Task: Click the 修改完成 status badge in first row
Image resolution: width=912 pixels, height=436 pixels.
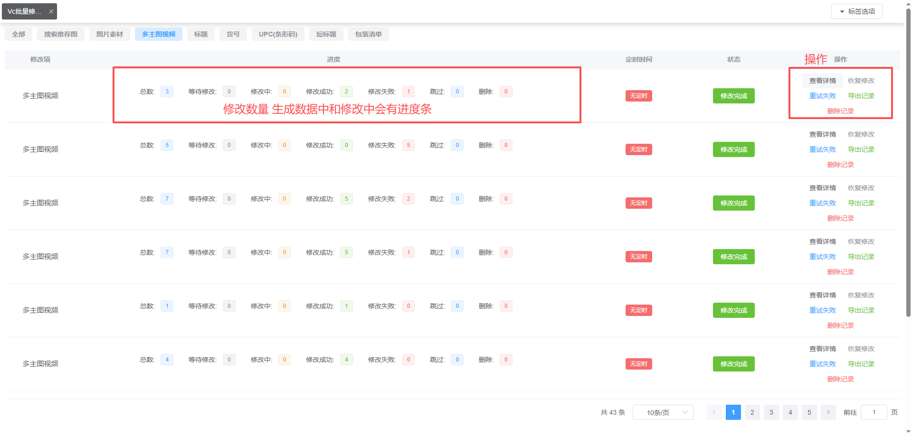Action: [x=733, y=96]
